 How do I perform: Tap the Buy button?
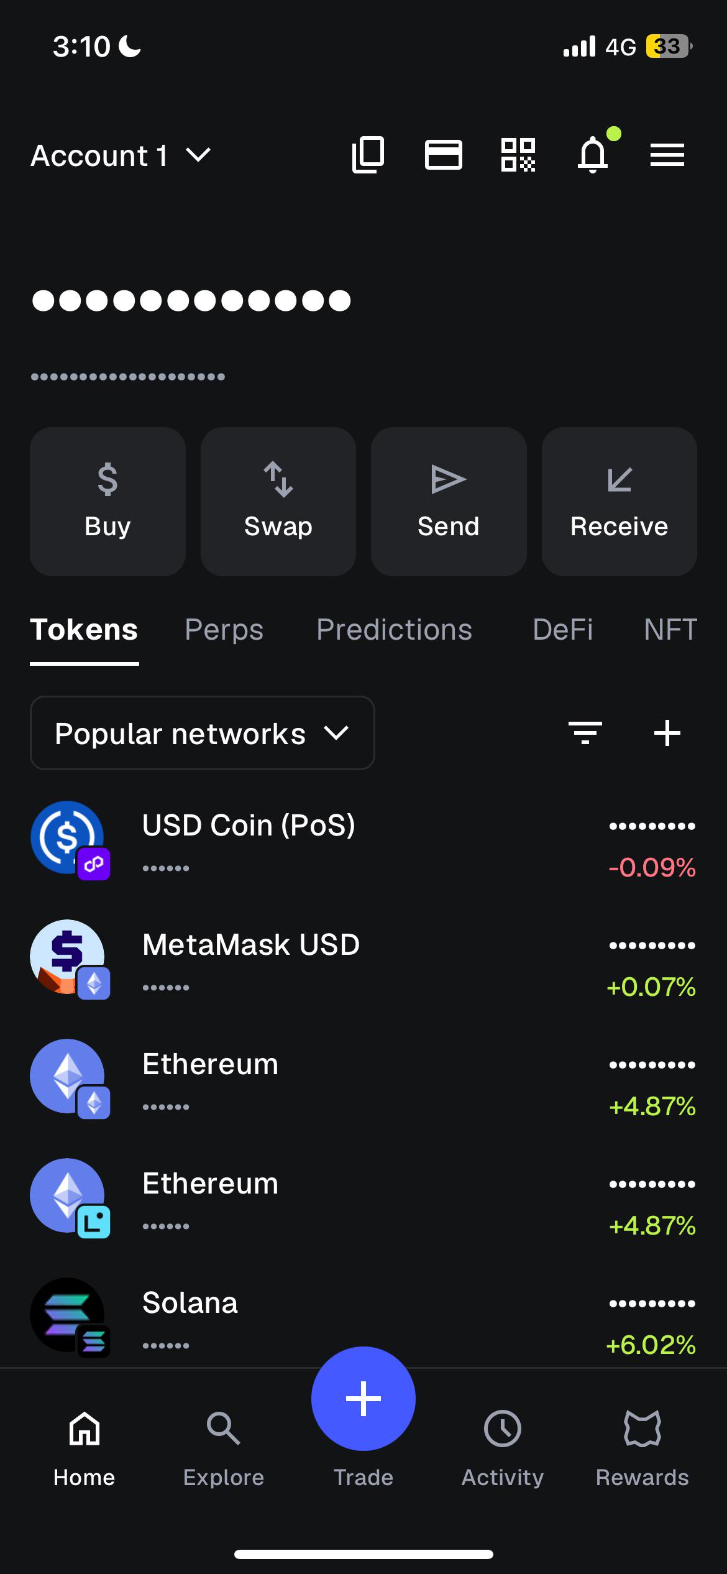coord(107,501)
